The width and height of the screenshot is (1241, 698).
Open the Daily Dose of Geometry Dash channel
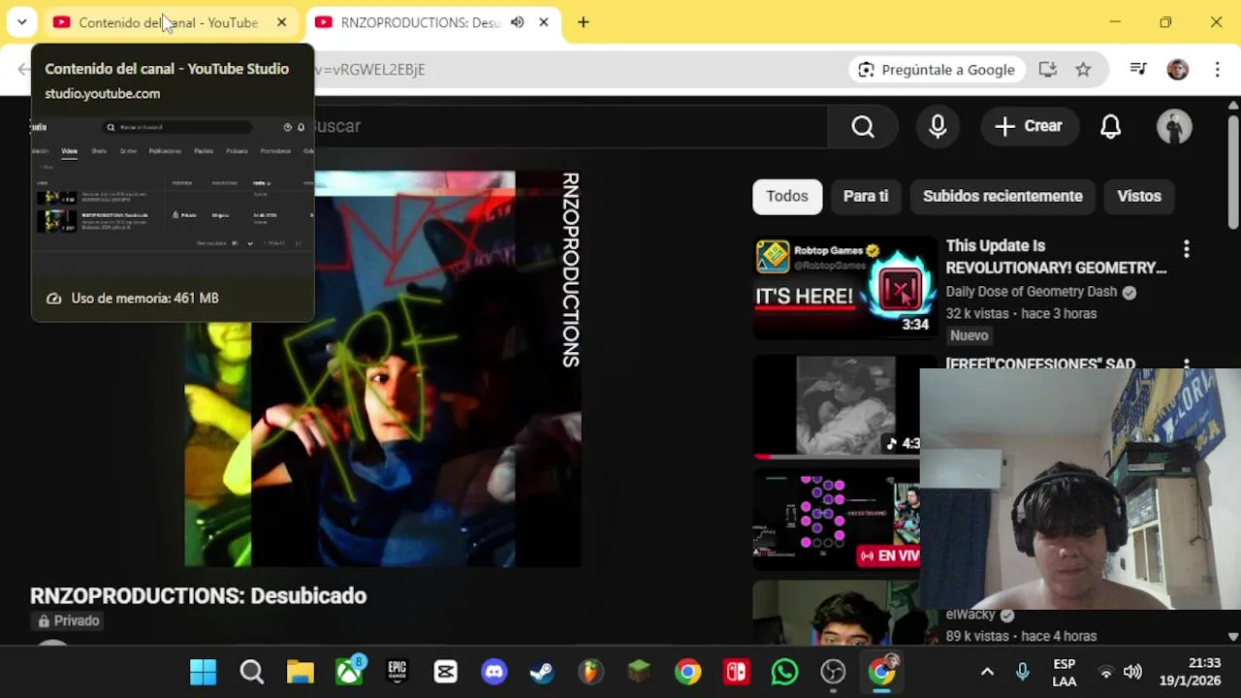coord(1032,292)
